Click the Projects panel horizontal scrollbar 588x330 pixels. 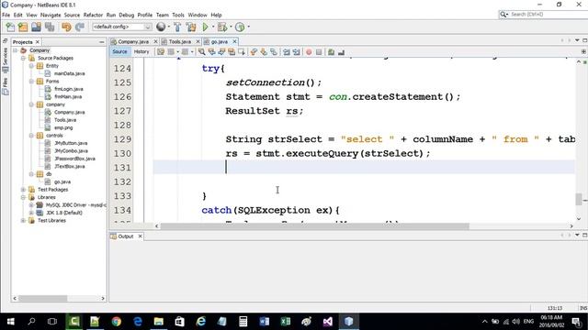(43, 298)
